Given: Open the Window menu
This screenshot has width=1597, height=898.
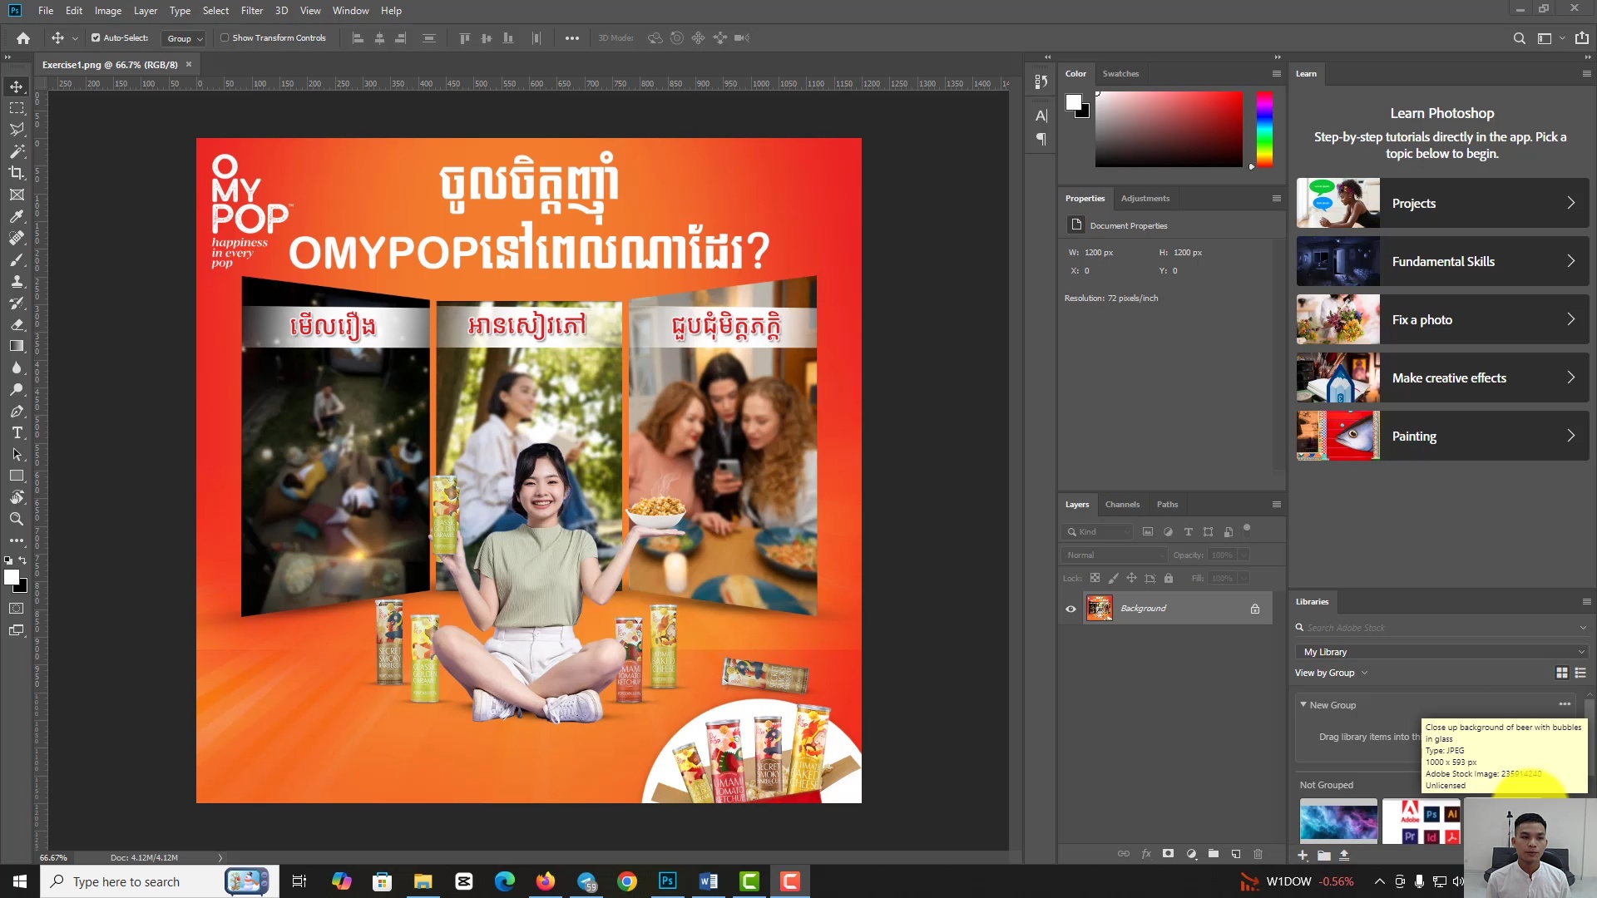Looking at the screenshot, I should pos(350,11).
